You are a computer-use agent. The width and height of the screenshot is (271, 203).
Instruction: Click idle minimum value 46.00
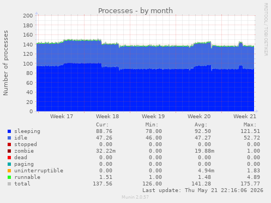(x=154, y=138)
